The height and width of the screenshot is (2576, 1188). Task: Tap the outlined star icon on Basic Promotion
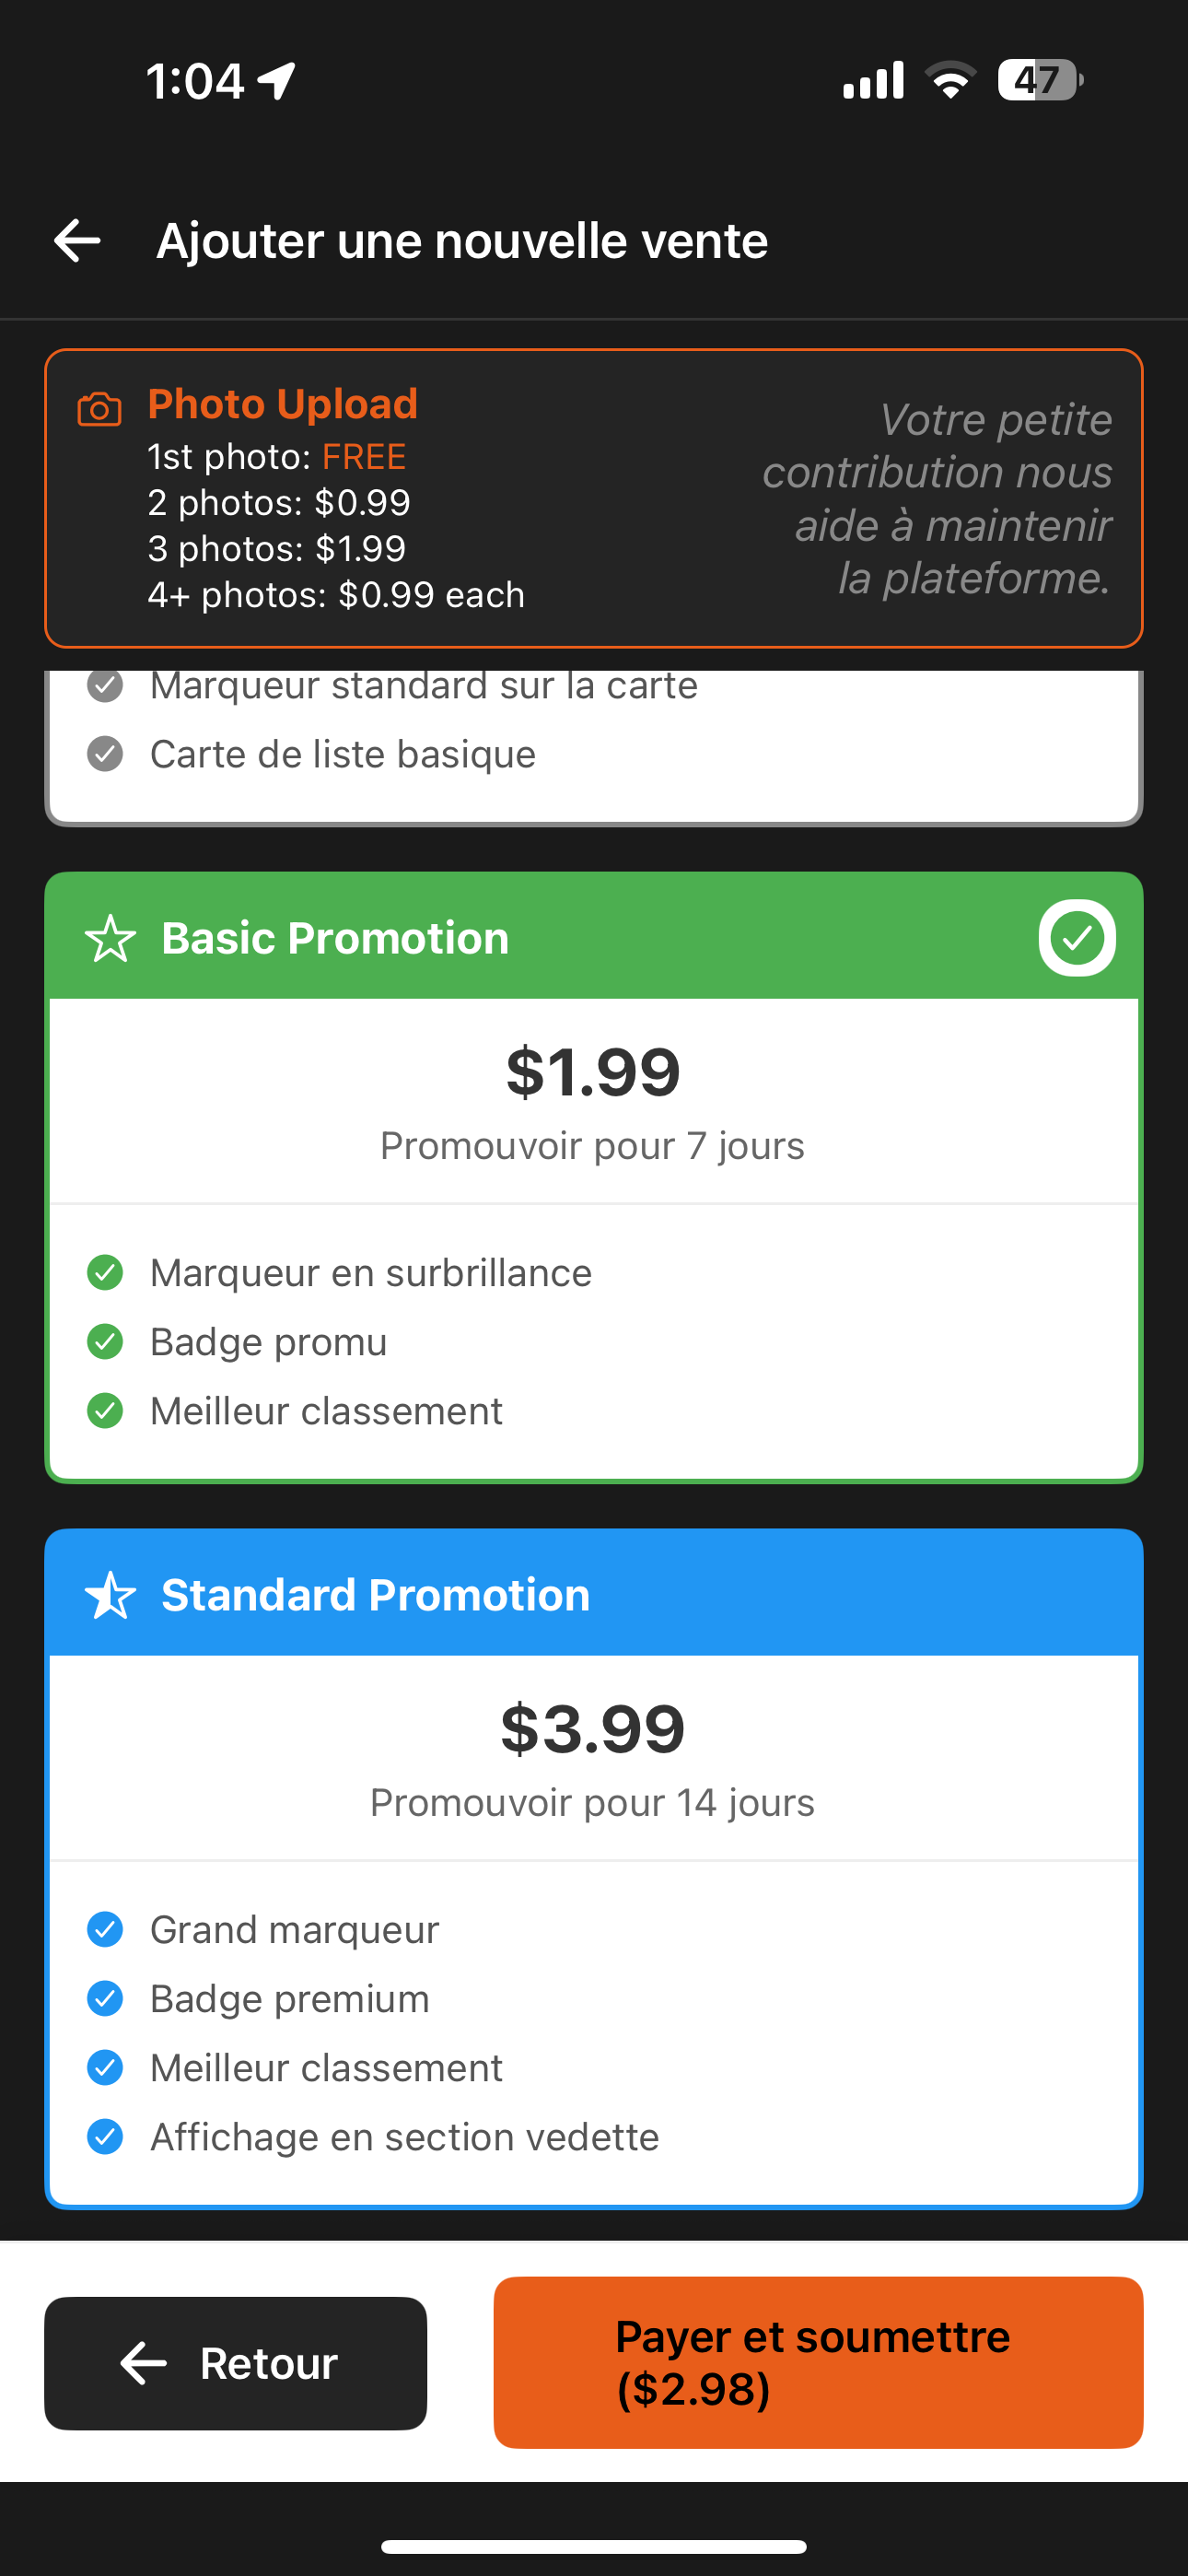[x=110, y=939]
